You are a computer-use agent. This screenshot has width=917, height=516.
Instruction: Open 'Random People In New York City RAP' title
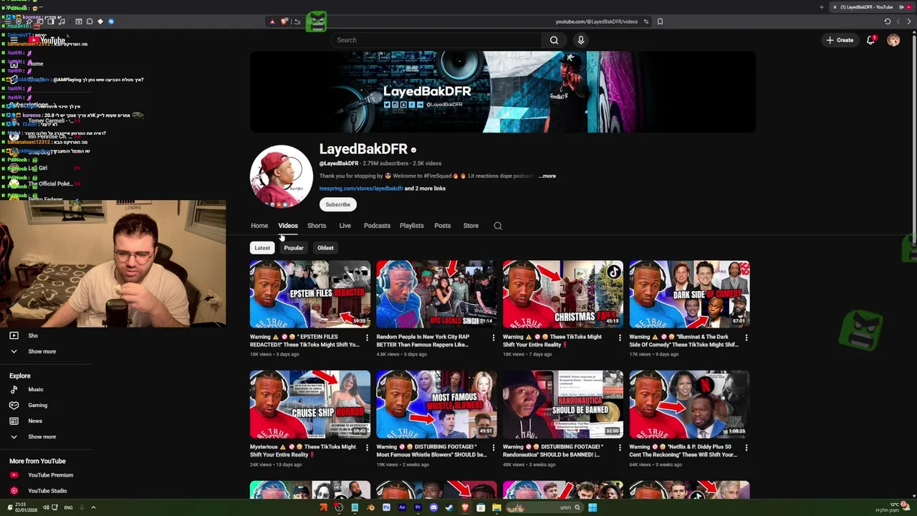pos(423,340)
